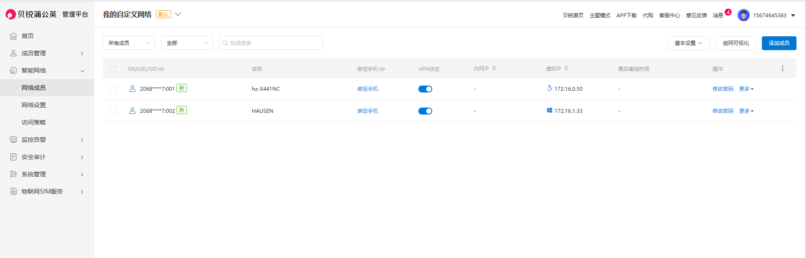Image resolution: width=806 pixels, height=258 pixels.
Task: Expand the 监控告警 chevron
Action: tap(82, 140)
